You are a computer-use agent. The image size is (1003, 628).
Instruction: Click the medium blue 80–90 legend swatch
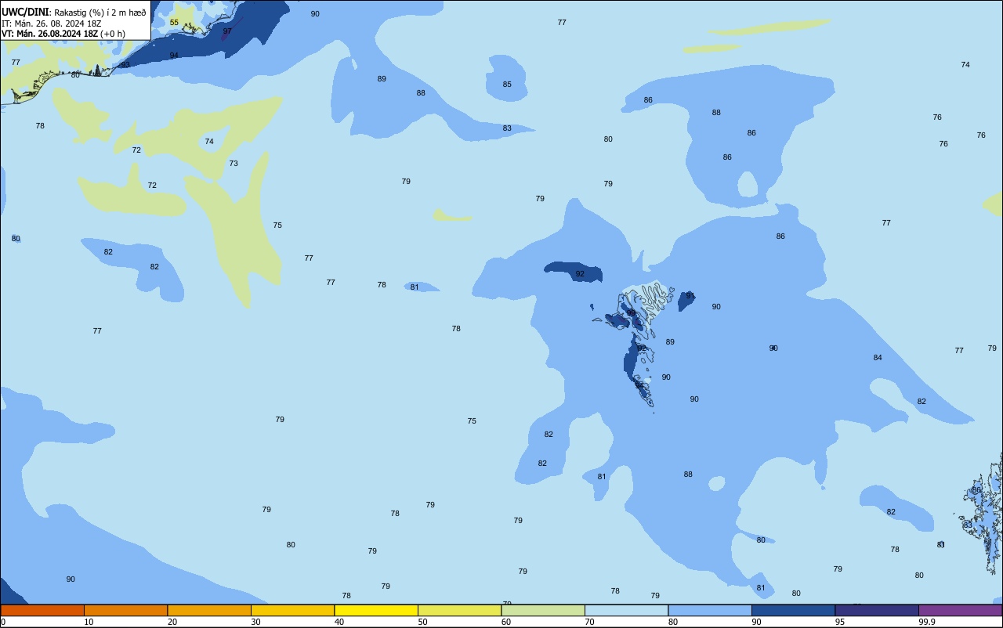pyautogui.click(x=710, y=610)
